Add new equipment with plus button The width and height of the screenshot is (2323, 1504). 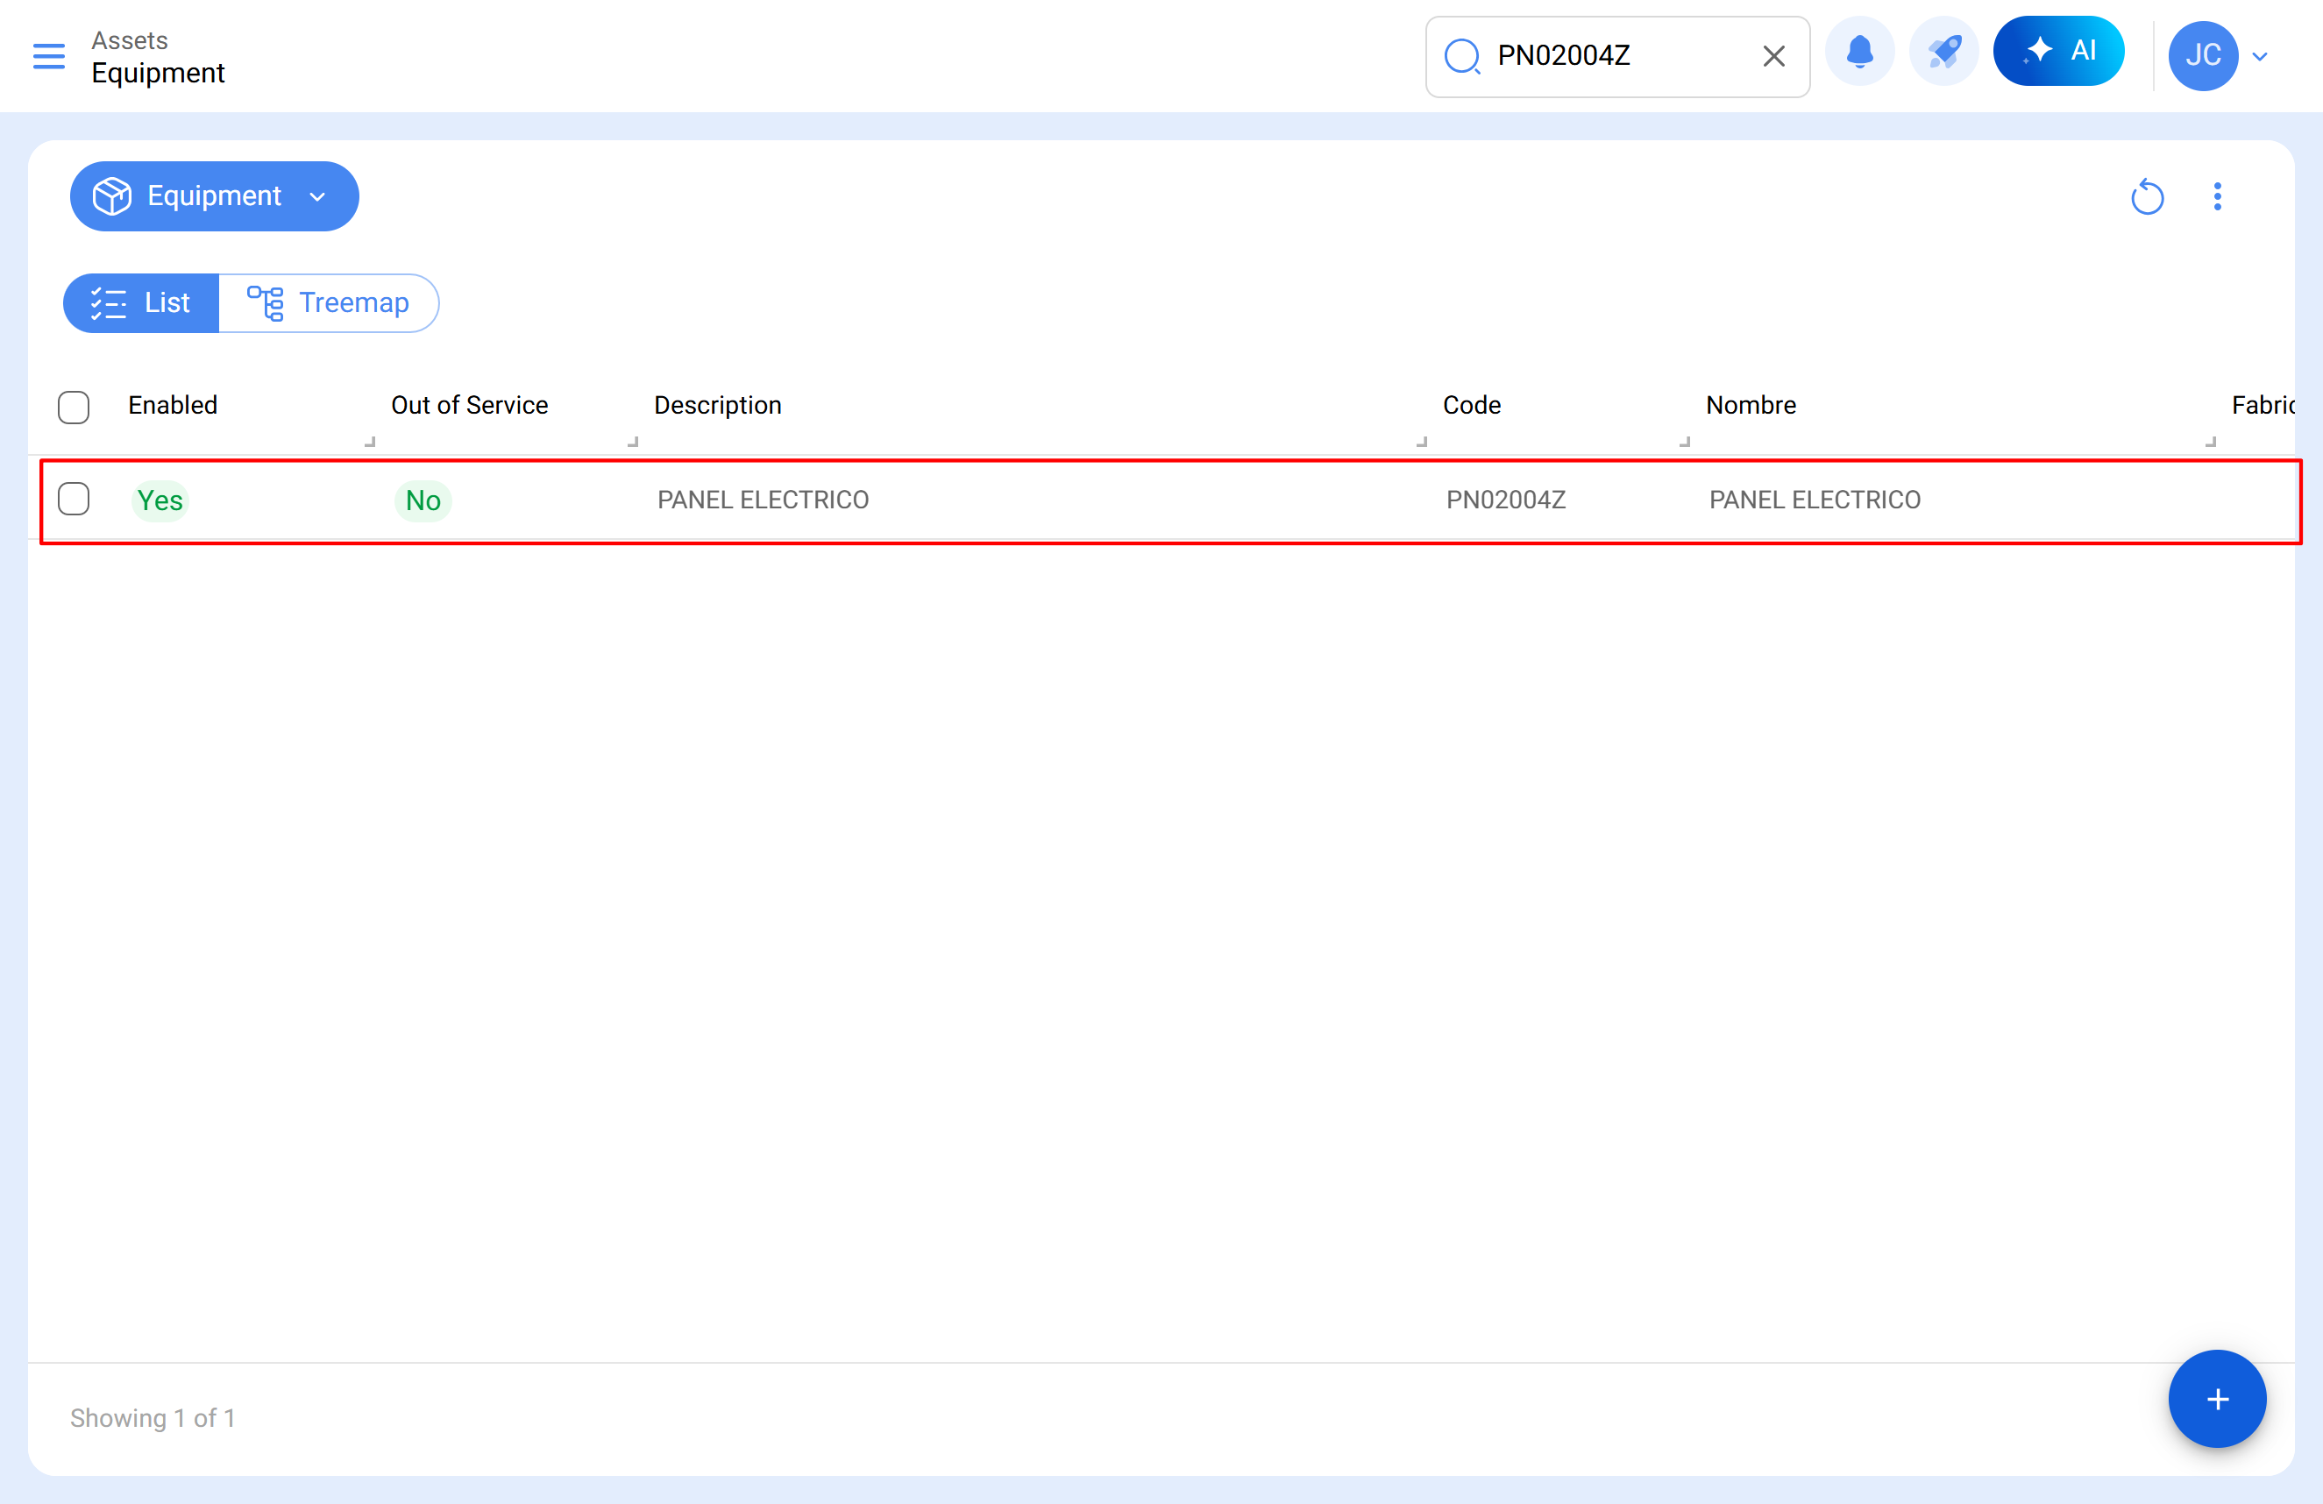(x=2217, y=1399)
